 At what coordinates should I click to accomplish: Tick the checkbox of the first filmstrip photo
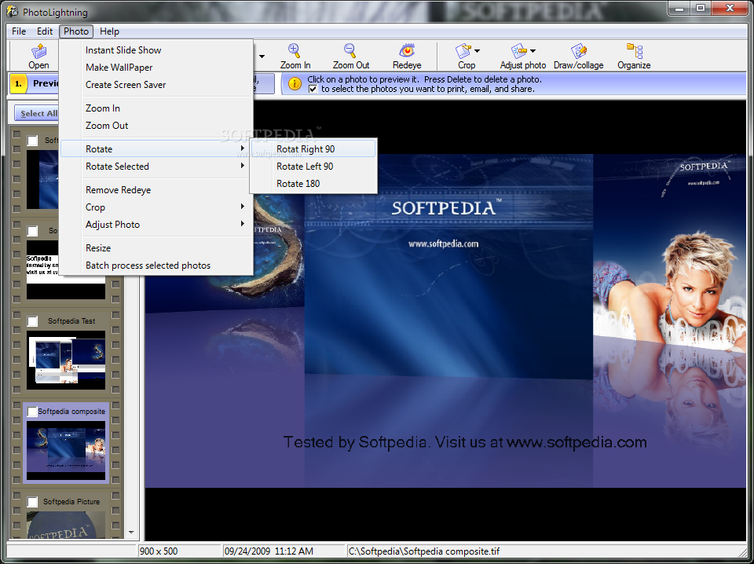32,141
